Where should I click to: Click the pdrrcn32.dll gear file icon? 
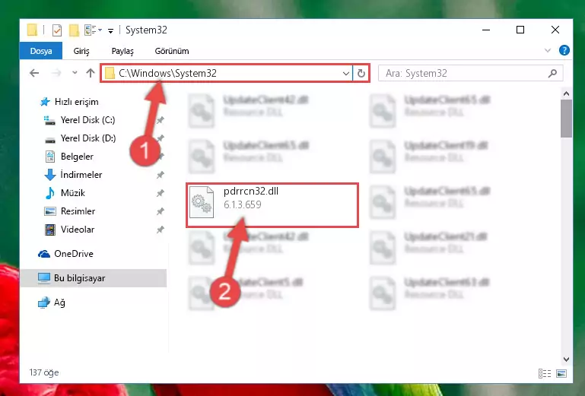[202, 202]
